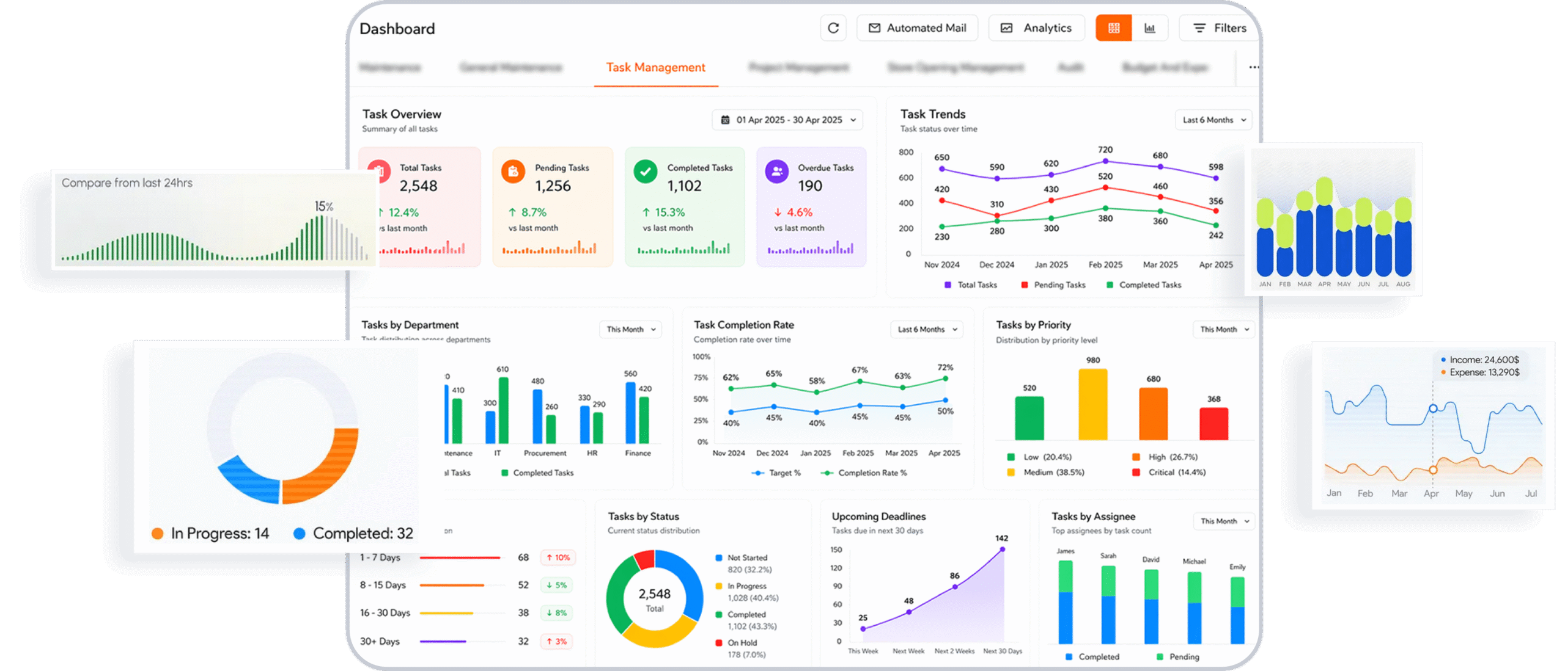Expand Task Trends Last 6 Months dropdown
1565x671 pixels.
(1213, 120)
